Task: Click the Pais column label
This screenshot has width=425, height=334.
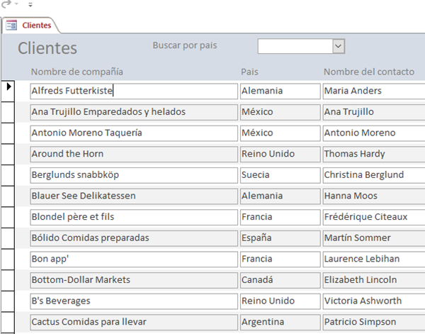Action: point(250,72)
